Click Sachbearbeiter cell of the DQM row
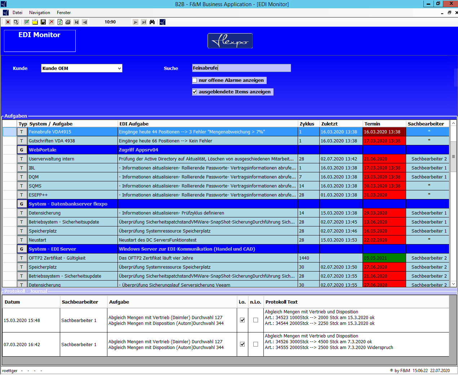 (x=428, y=177)
